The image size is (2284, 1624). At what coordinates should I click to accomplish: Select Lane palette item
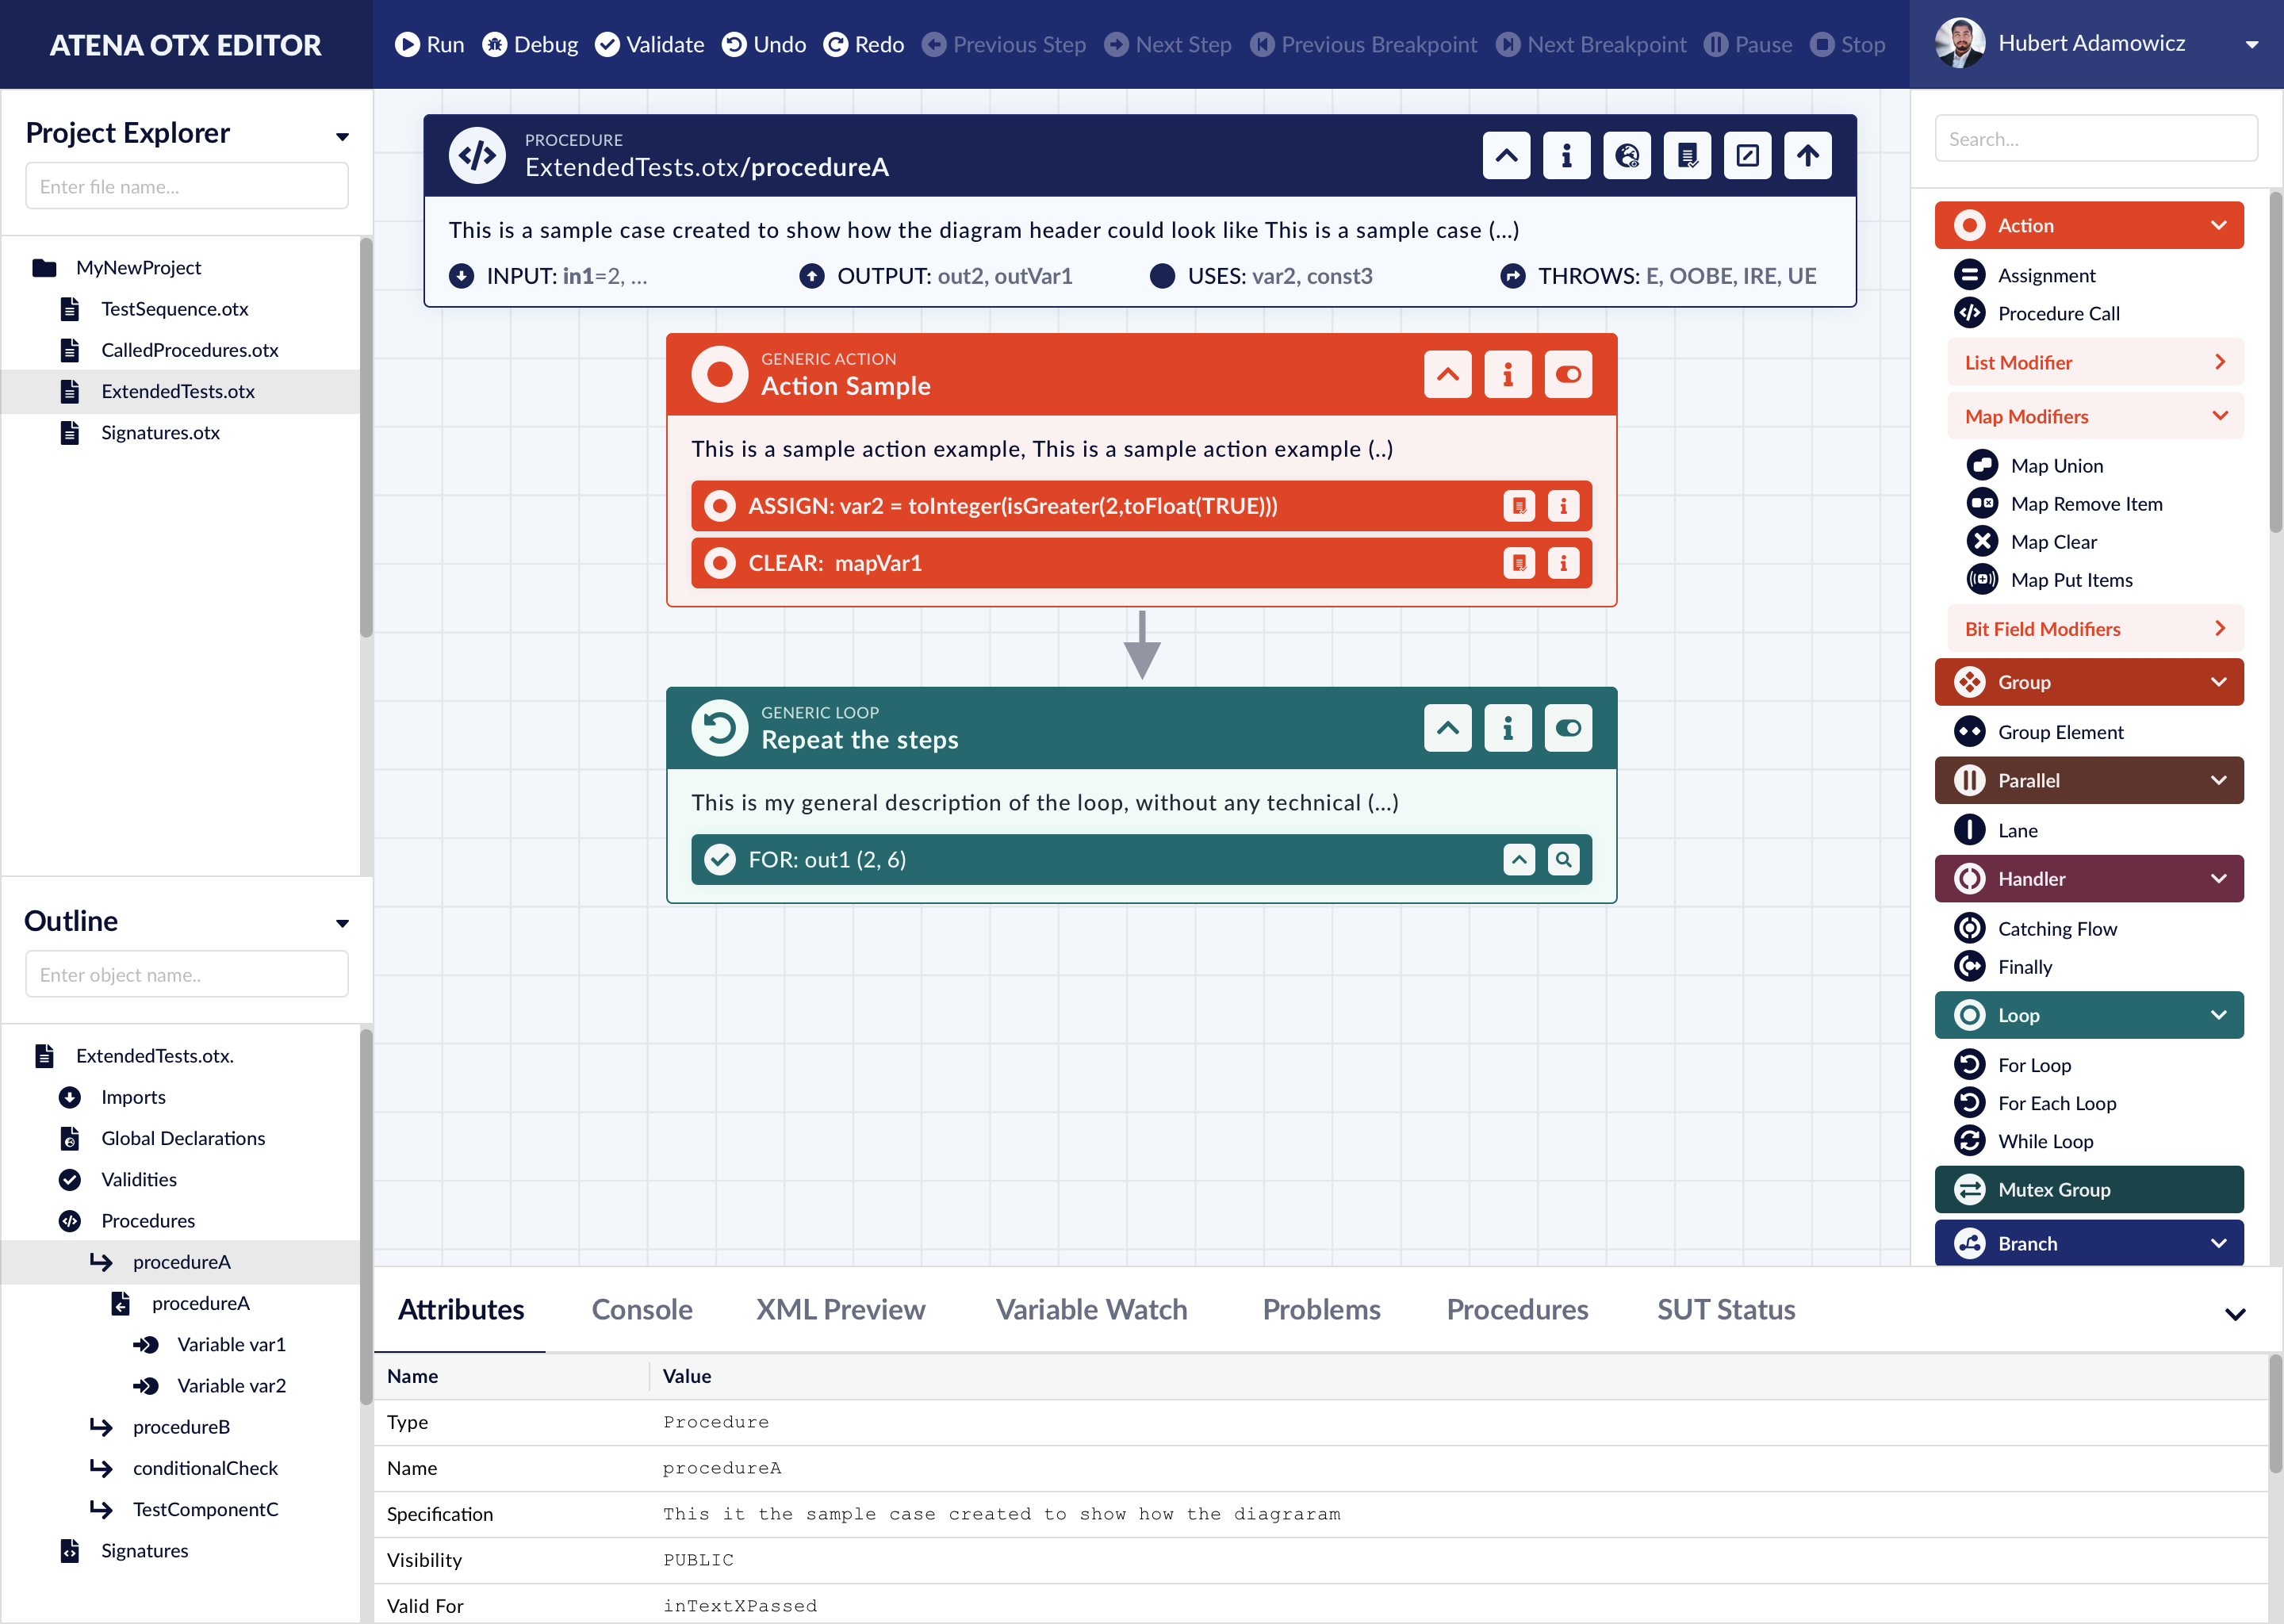pyautogui.click(x=1996, y=830)
